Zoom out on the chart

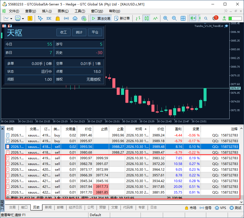[174, 18]
